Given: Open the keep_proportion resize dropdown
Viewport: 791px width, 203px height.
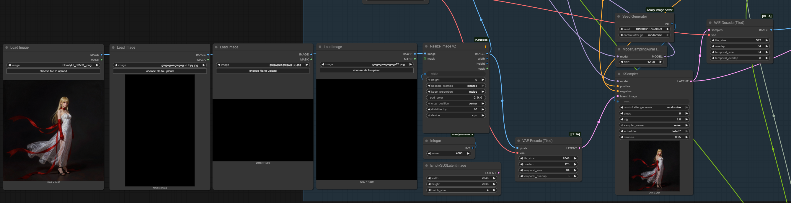Looking at the screenshot, I should (456, 92).
